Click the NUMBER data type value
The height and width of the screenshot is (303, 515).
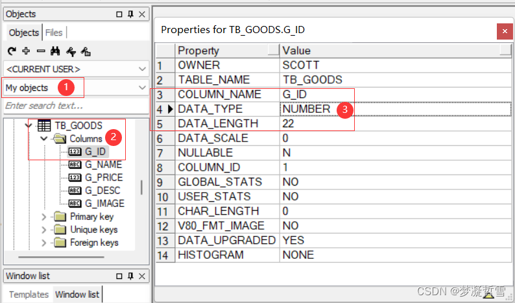[396, 109]
